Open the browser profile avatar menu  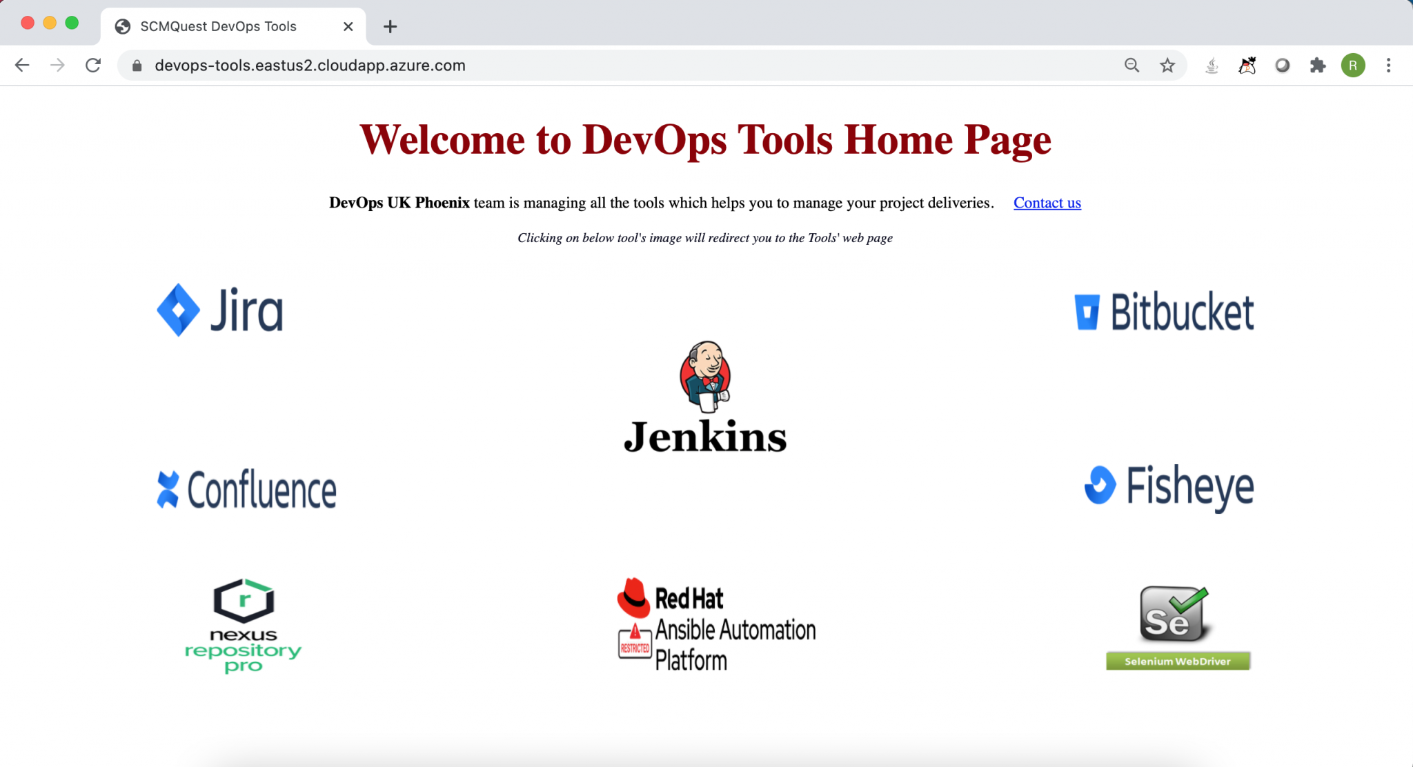[1353, 65]
